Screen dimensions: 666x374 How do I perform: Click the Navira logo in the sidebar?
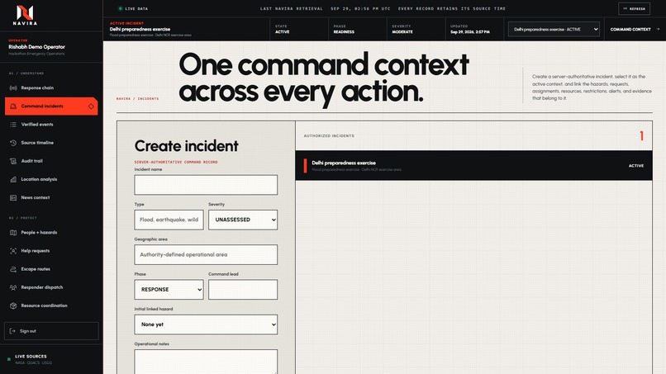tap(25, 16)
